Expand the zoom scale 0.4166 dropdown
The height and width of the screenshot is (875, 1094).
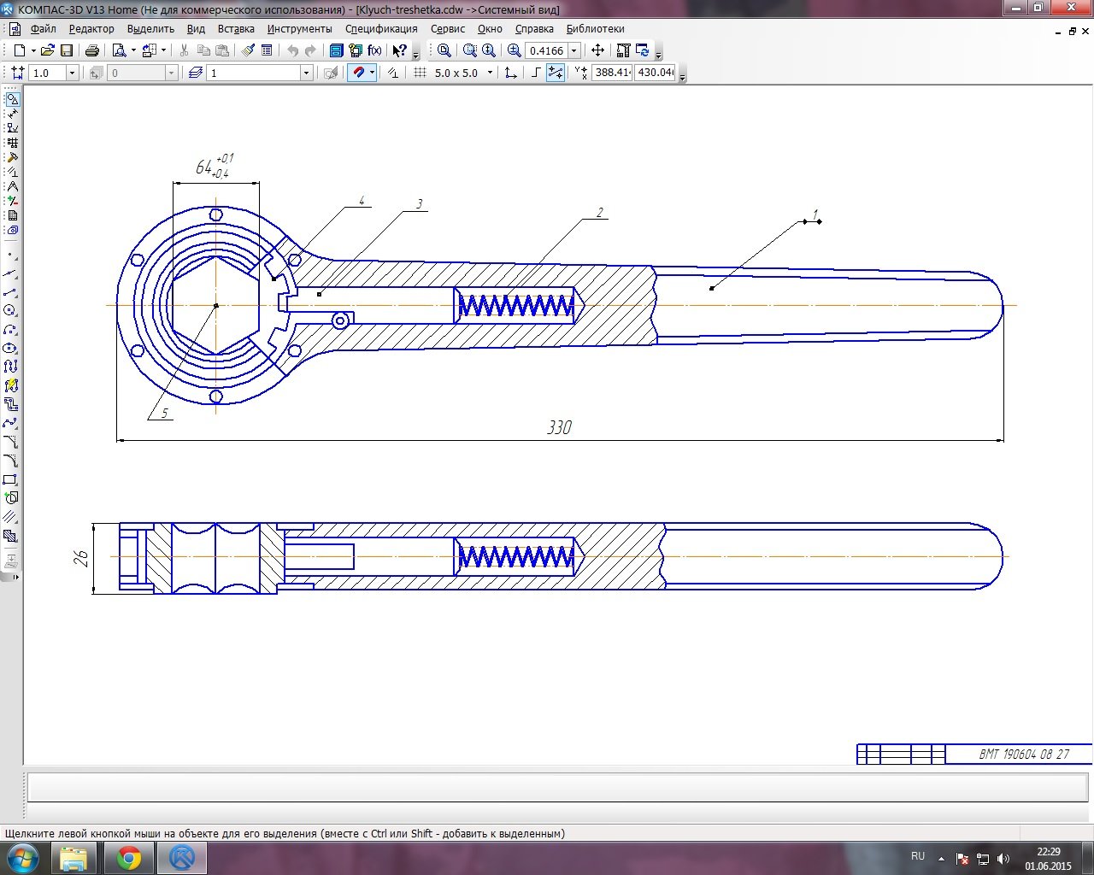tap(574, 50)
